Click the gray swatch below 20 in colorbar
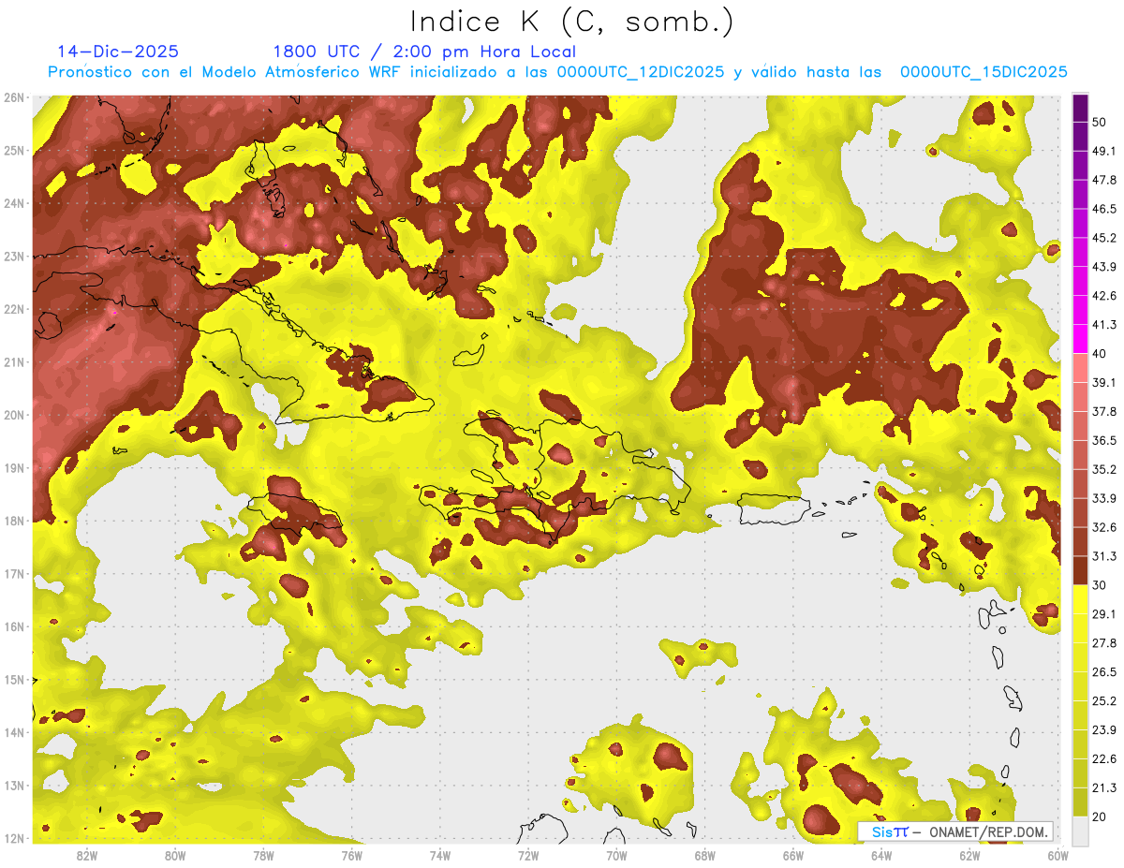 1080,831
